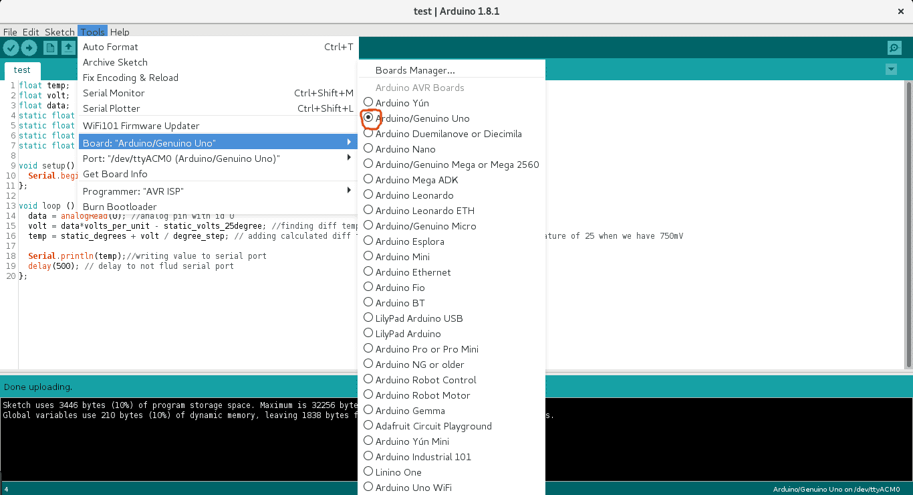This screenshot has height=495, width=913.
Task: Click the Upload arrow toolbar icon
Action: point(29,47)
